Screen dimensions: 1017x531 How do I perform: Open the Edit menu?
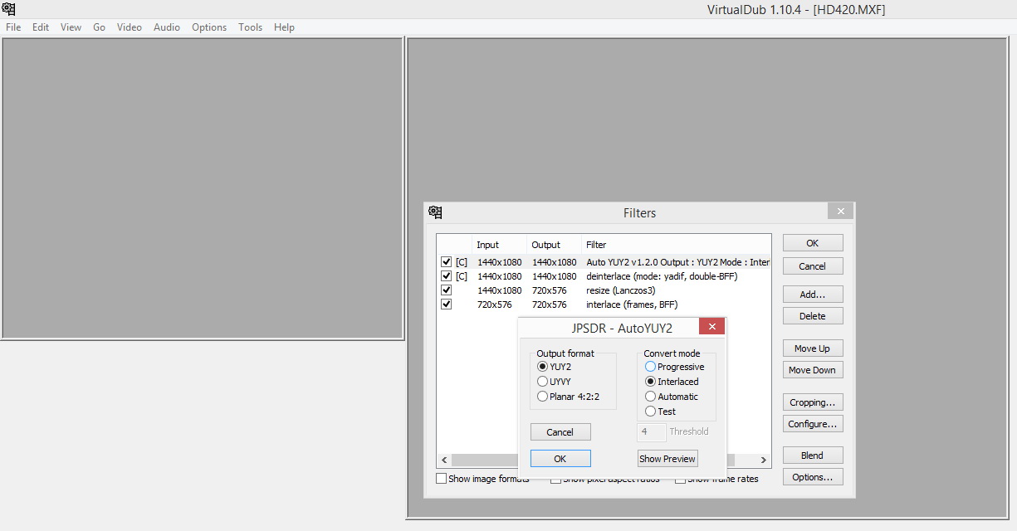click(41, 27)
